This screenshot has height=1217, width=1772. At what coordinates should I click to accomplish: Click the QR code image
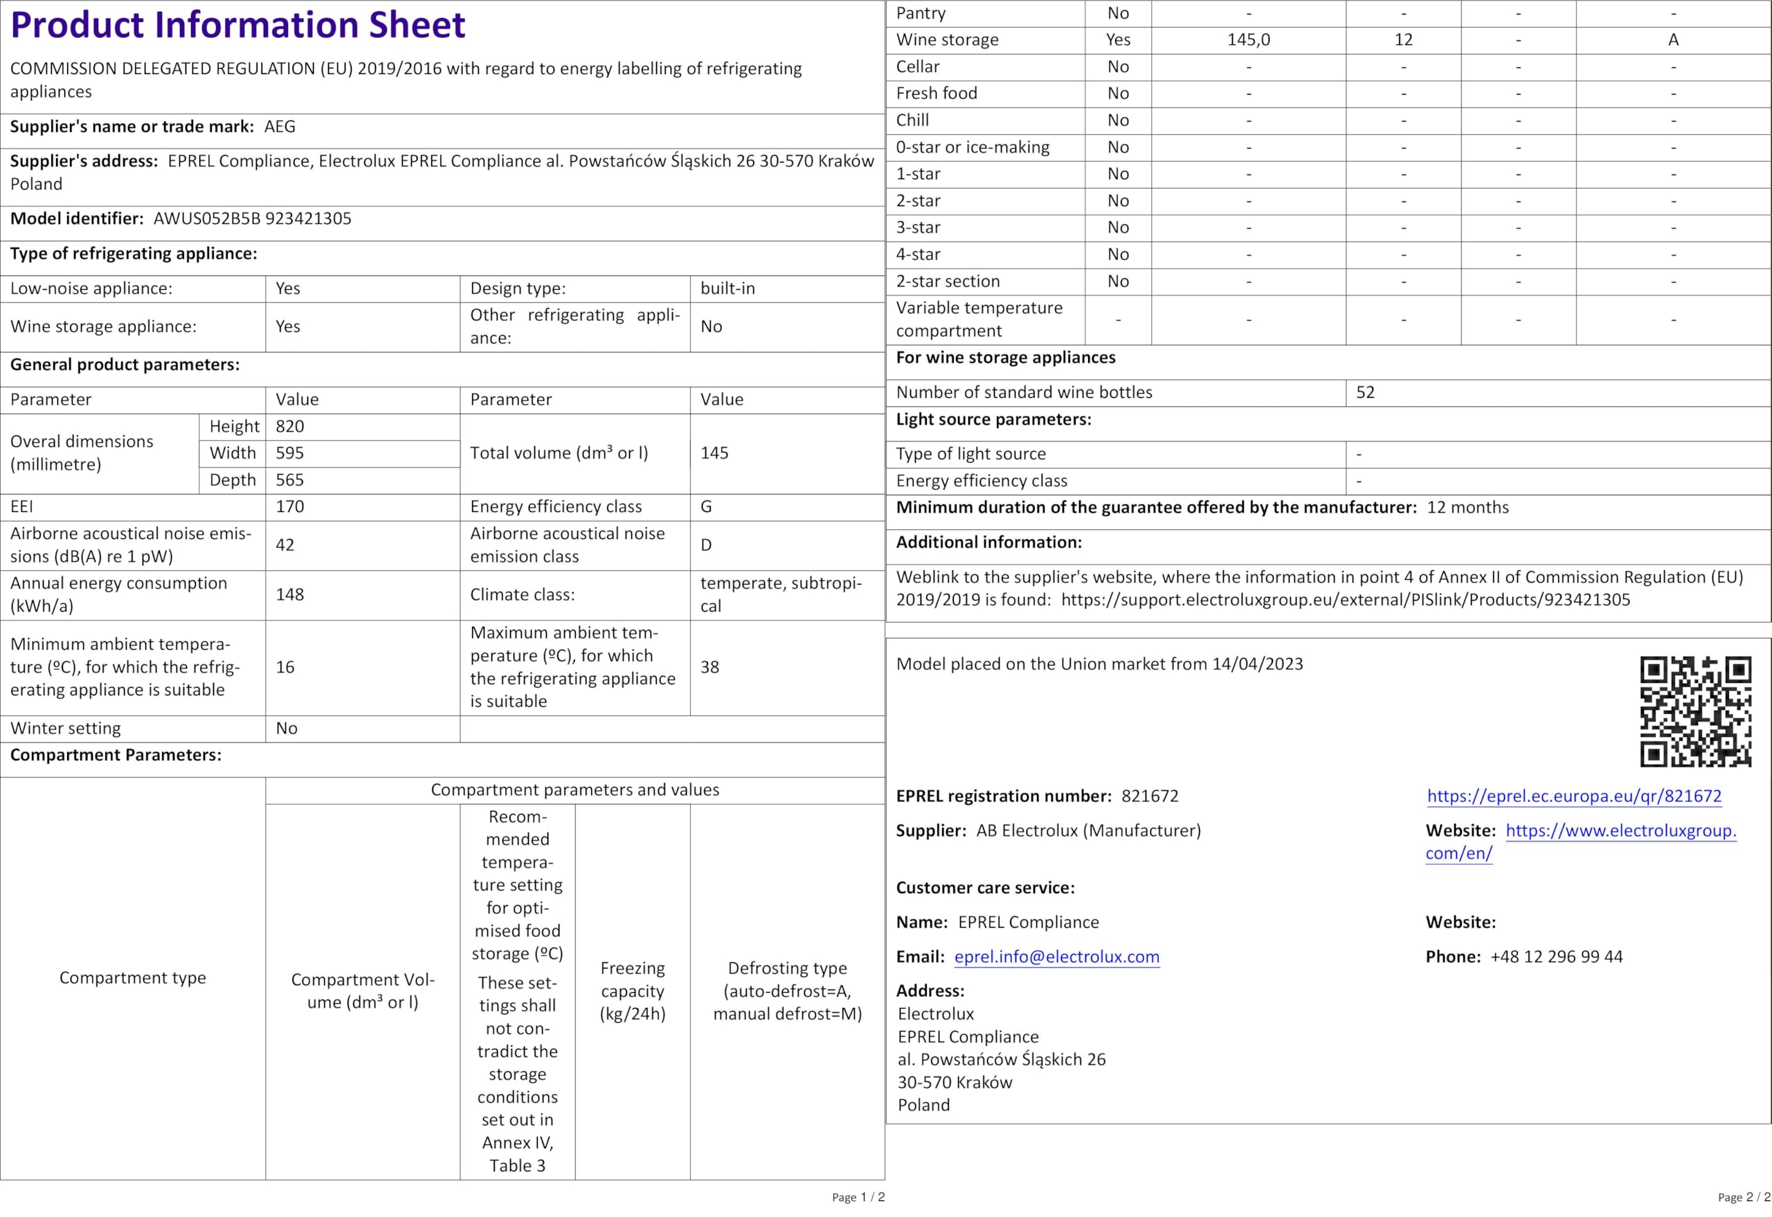[1695, 711]
